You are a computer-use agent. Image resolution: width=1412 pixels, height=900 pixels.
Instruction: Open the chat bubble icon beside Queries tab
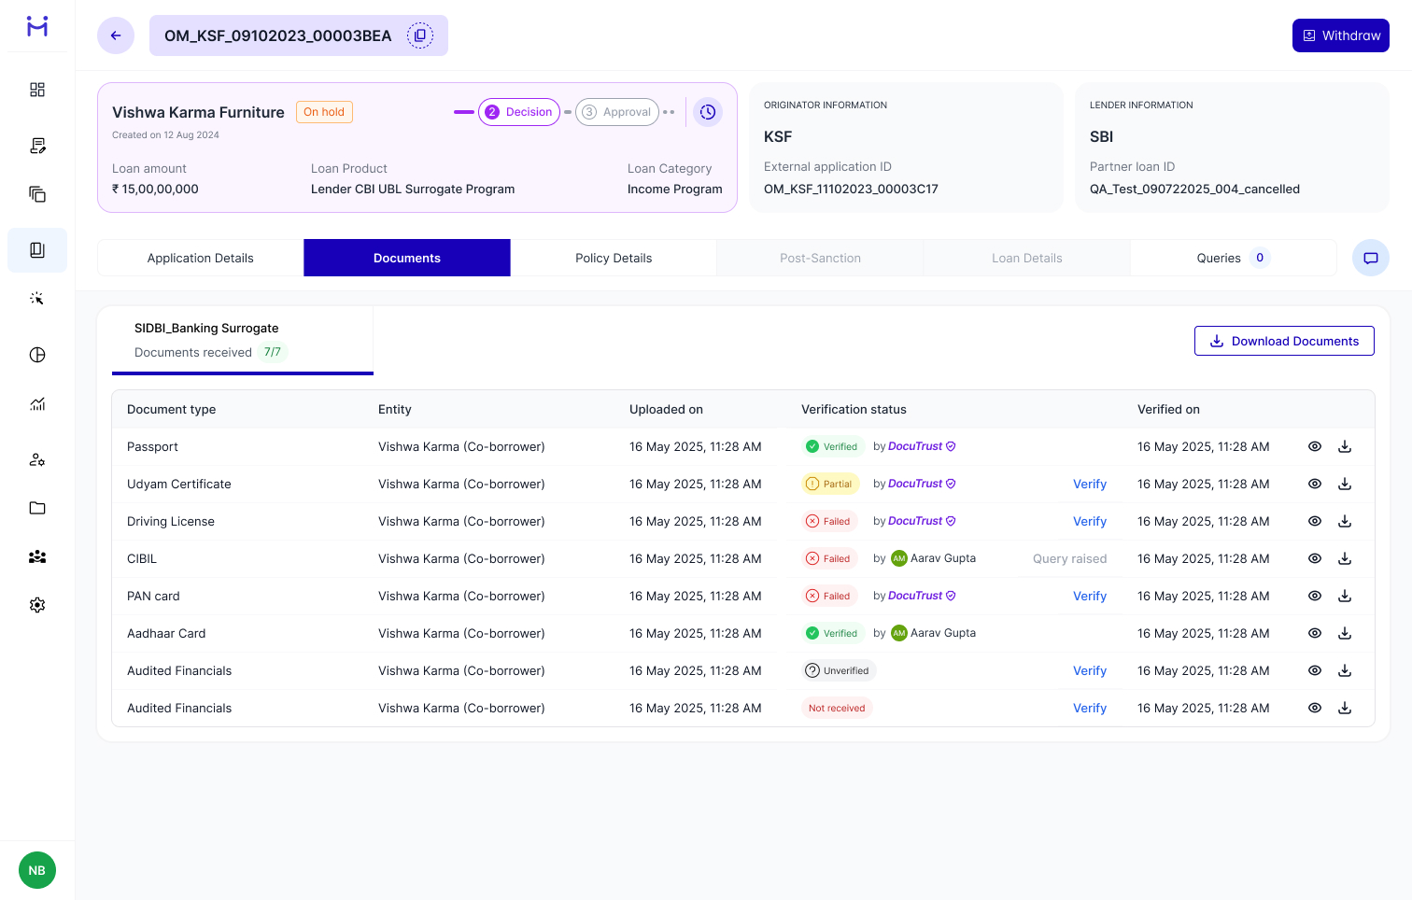pos(1370,258)
